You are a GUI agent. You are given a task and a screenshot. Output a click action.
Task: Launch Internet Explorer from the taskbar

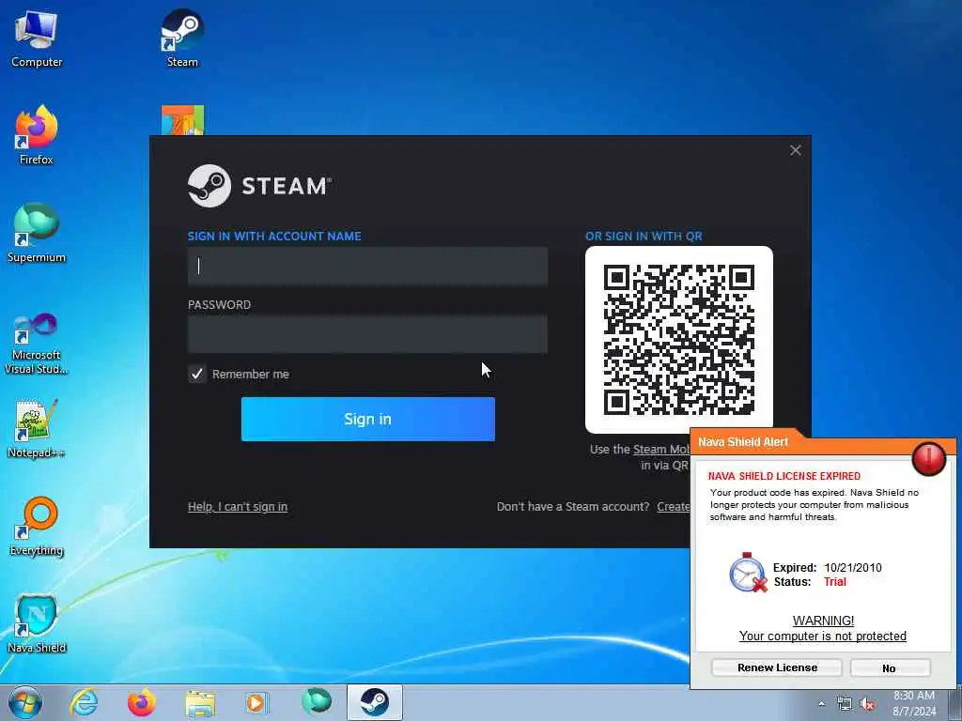tap(84, 702)
